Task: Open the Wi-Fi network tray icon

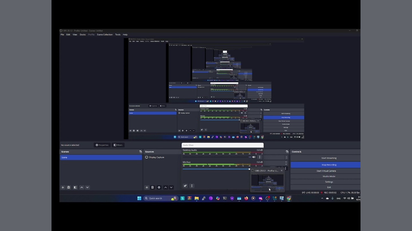Action: point(344,198)
